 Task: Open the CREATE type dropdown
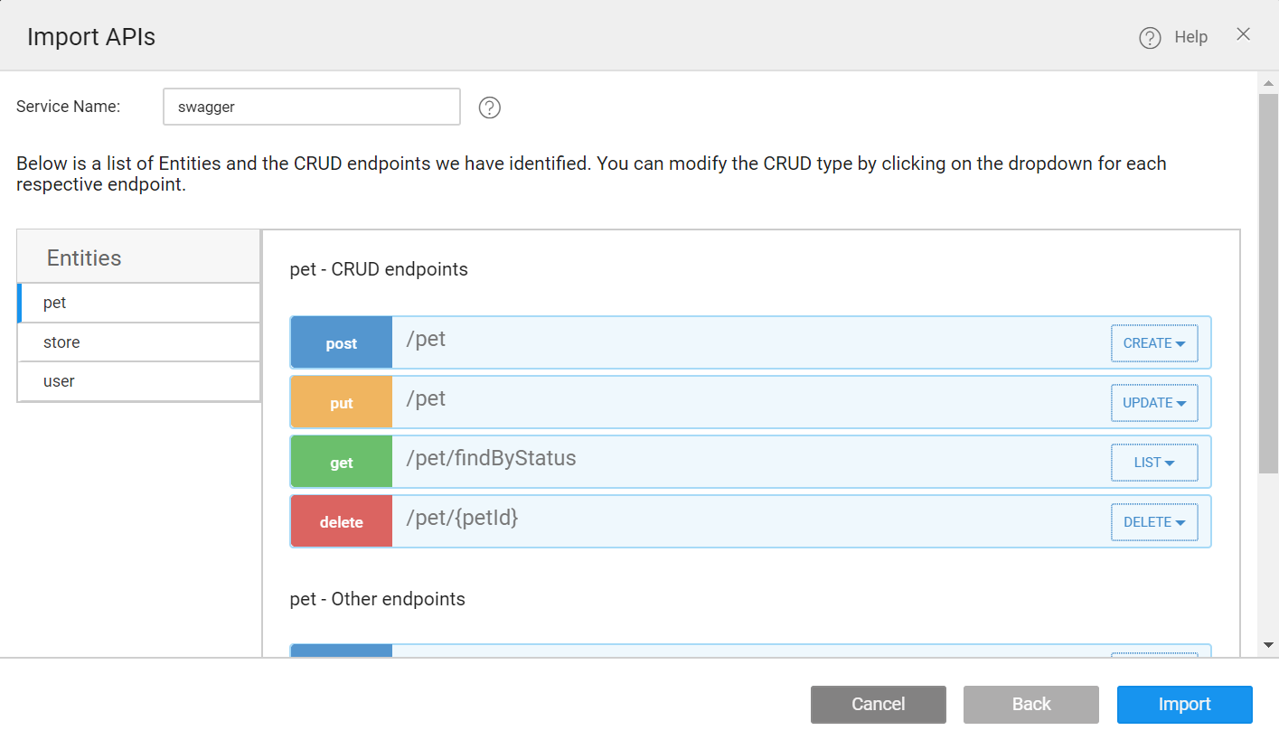[x=1153, y=343]
